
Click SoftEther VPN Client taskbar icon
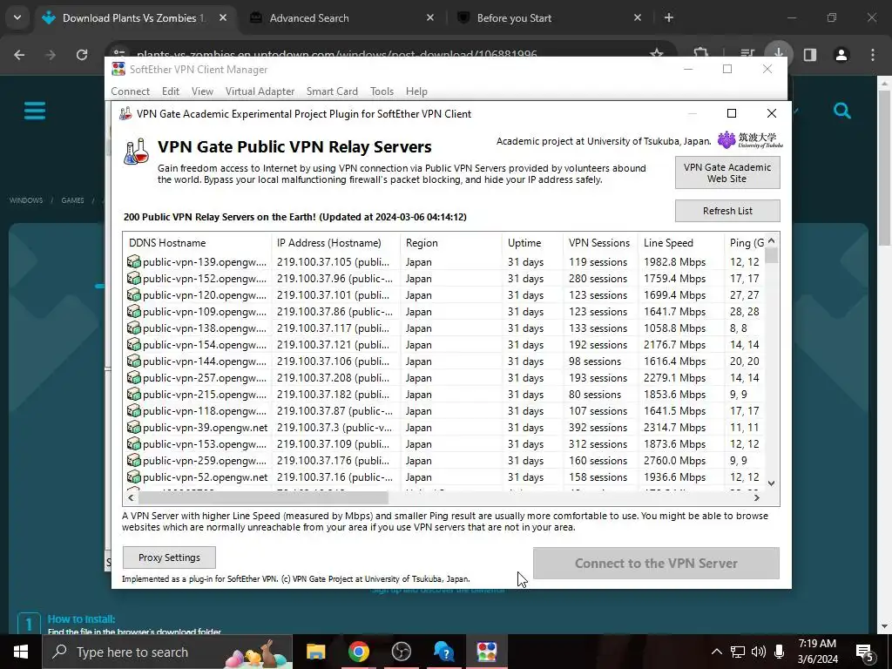tap(487, 652)
